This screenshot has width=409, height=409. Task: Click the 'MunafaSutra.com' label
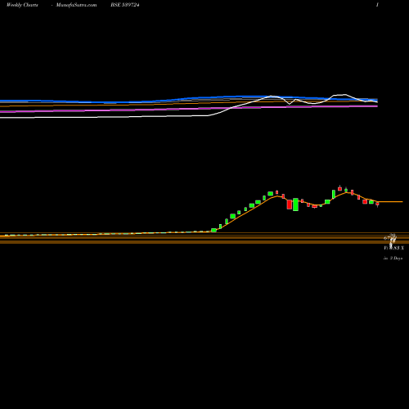(76, 5)
